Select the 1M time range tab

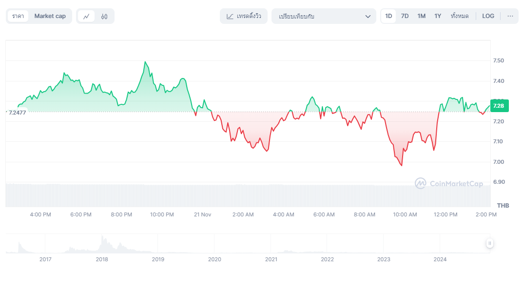(x=421, y=16)
